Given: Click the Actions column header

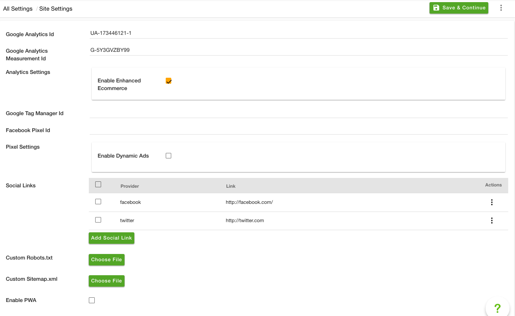Looking at the screenshot, I should [x=493, y=185].
